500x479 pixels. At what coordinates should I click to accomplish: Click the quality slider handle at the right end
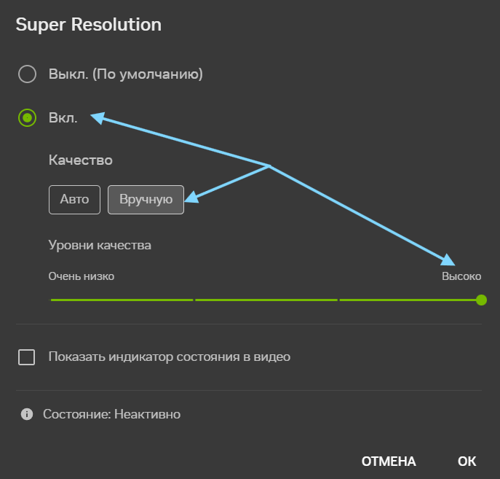click(x=481, y=300)
